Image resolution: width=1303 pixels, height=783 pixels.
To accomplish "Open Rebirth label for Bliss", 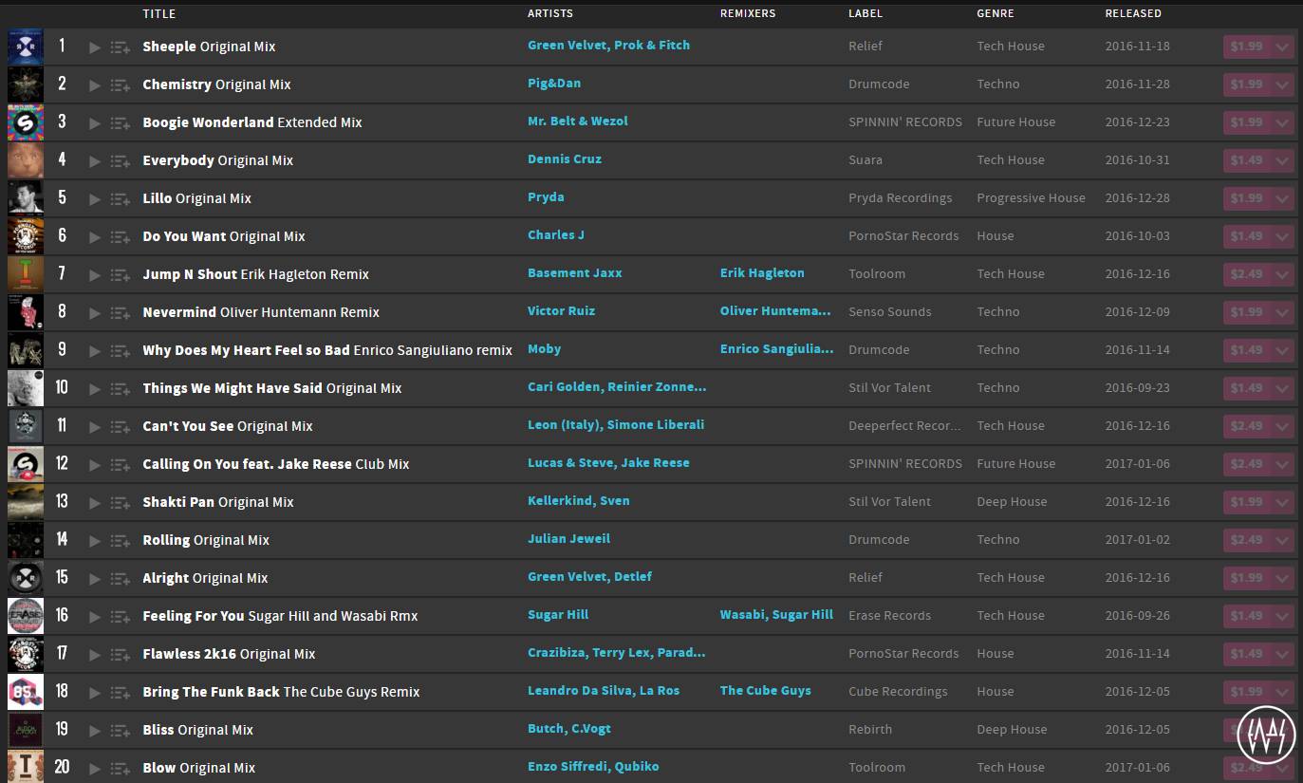I will (870, 730).
